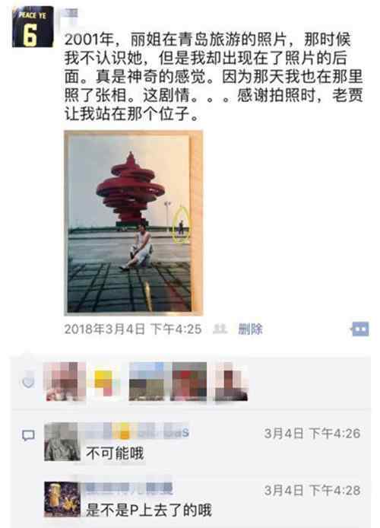Tap avatar of the 是不是P上去了的哦 commenter
The width and height of the screenshot is (380, 528).
(x=62, y=499)
